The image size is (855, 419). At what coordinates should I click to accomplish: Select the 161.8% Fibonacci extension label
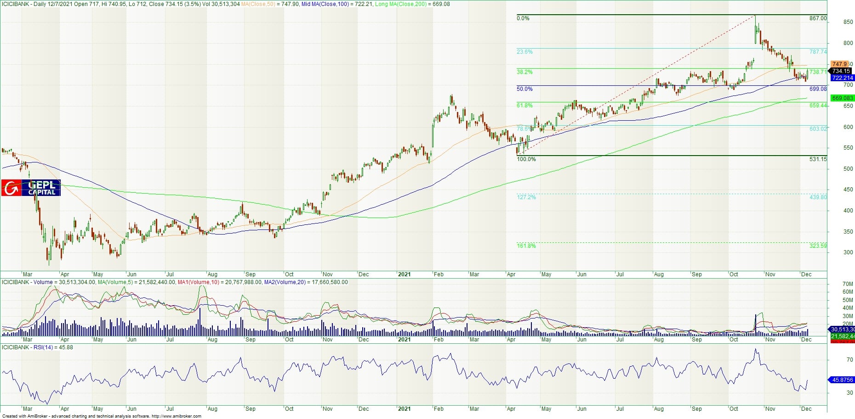click(x=526, y=246)
